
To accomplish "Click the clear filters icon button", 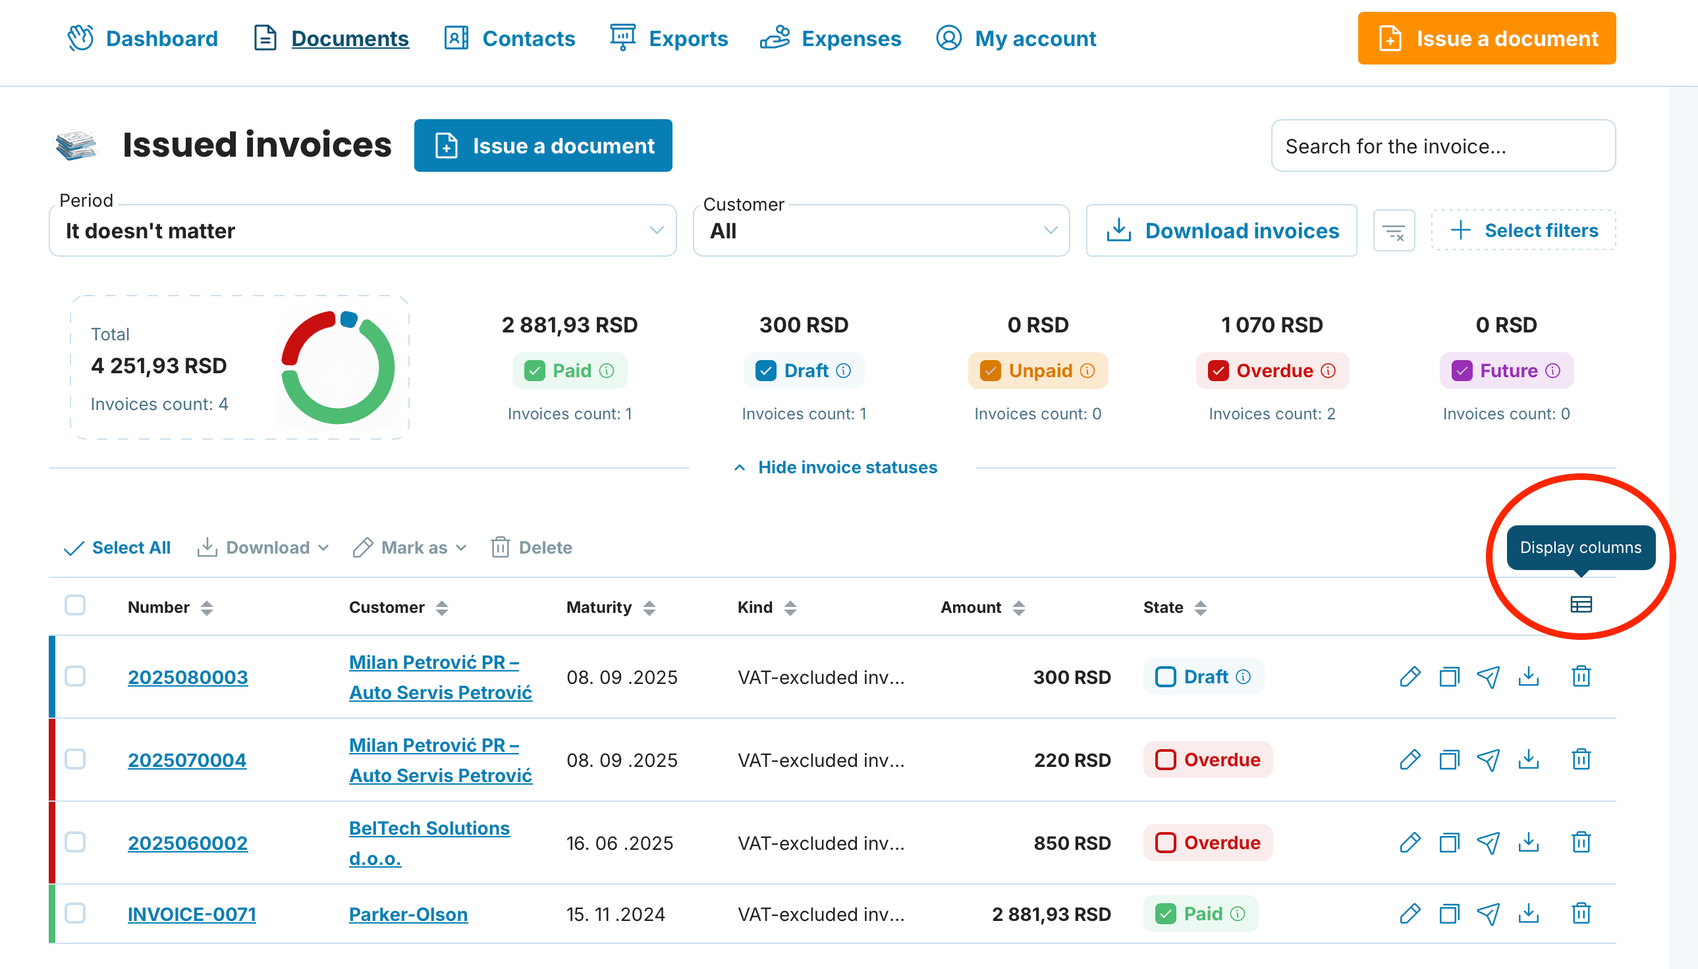I will [x=1394, y=231].
